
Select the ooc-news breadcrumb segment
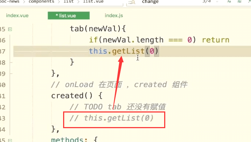tap(9, 1)
